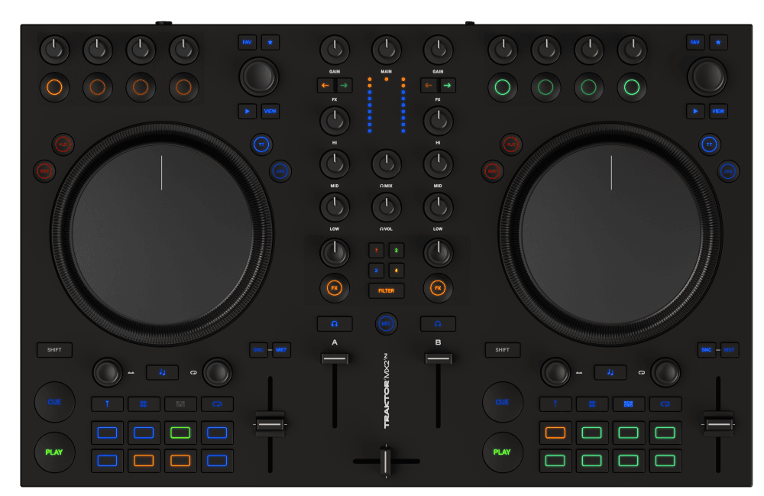This screenshot has height=496, width=764.
Task: Toggle JOG mode on deck B
Action: click(x=728, y=171)
